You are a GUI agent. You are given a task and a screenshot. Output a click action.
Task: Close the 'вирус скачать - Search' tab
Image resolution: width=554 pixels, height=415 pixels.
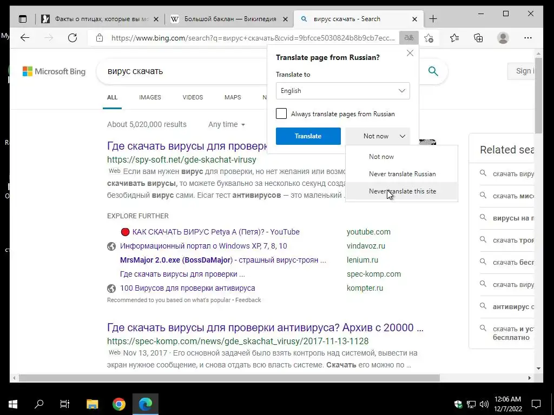(415, 19)
